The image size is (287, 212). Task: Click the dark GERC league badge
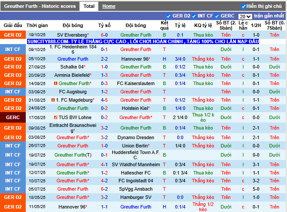[13, 117]
